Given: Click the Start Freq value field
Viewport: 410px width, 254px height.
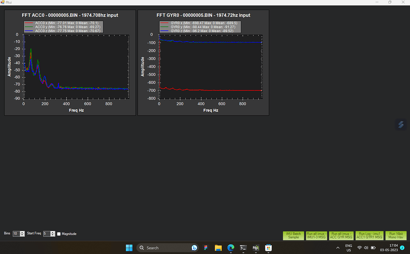Looking at the screenshot, I should click(x=46, y=234).
